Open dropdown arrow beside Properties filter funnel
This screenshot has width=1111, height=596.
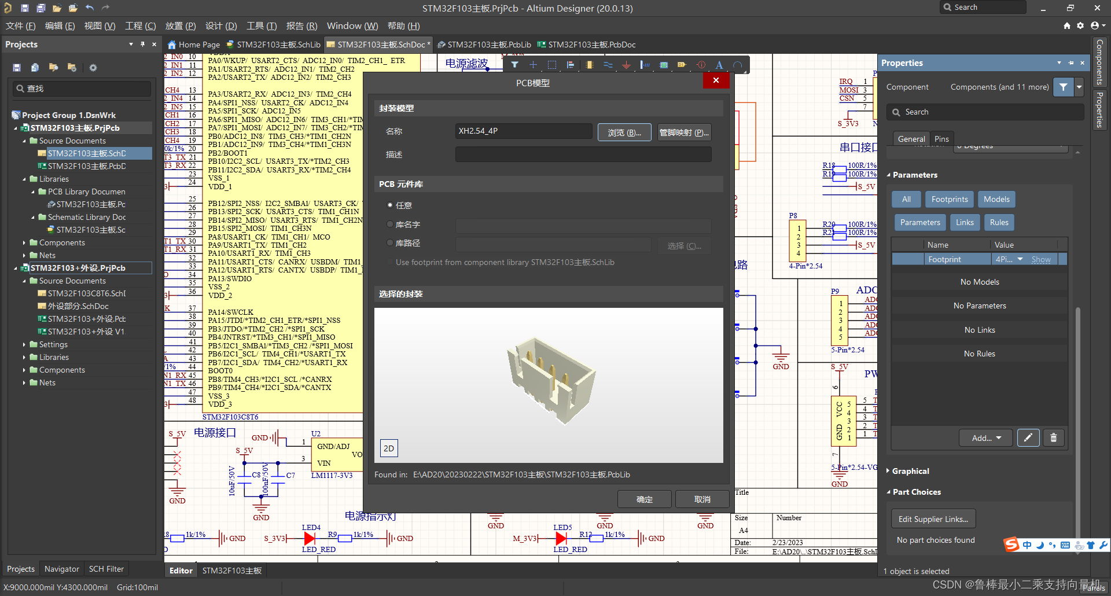click(x=1079, y=87)
